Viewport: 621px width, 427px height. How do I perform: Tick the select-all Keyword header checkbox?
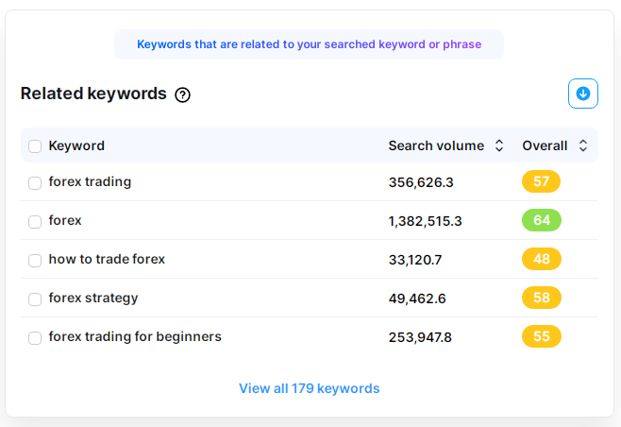[35, 146]
